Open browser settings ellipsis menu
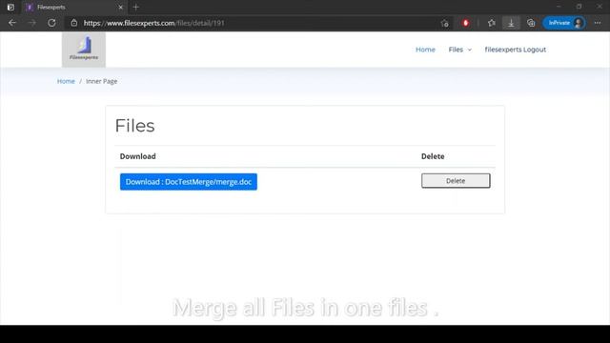This screenshot has width=610, height=343. [x=598, y=23]
